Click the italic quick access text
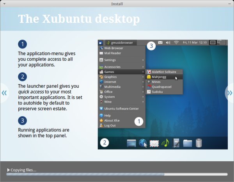Screen dimensions: 234x182 [31, 92]
